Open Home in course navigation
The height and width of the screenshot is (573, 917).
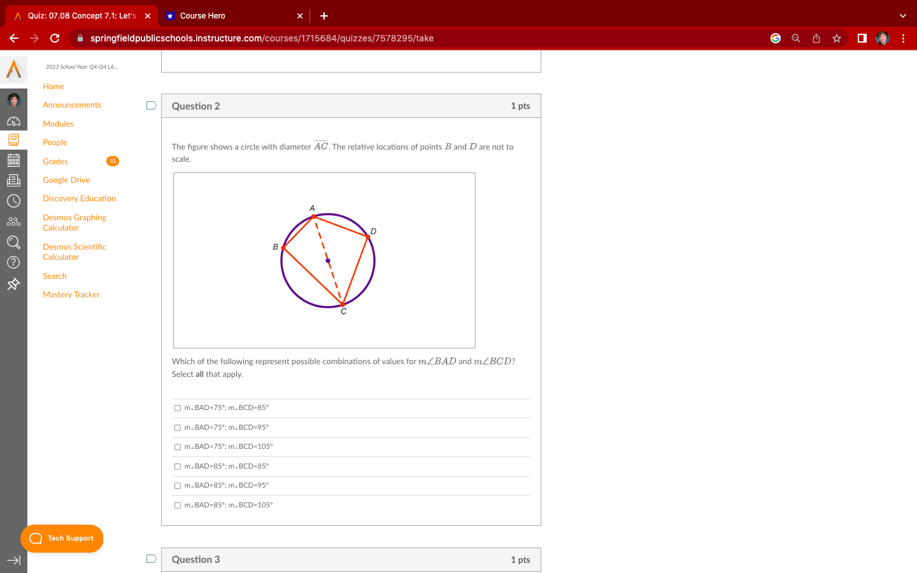53,87
